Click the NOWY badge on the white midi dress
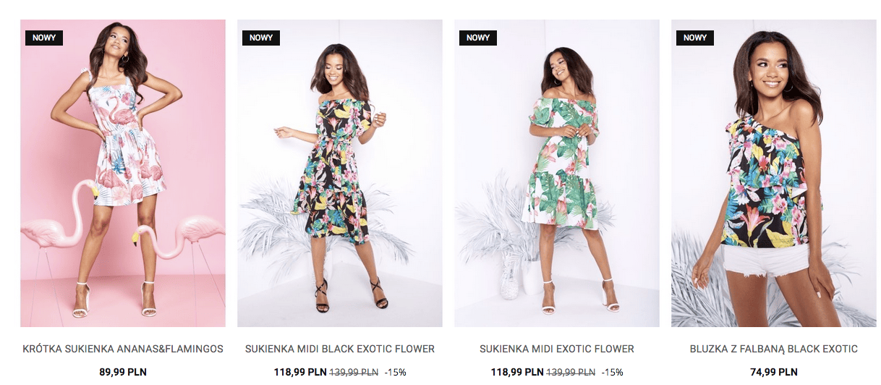This screenshot has width=881, height=385. pyautogui.click(x=478, y=38)
